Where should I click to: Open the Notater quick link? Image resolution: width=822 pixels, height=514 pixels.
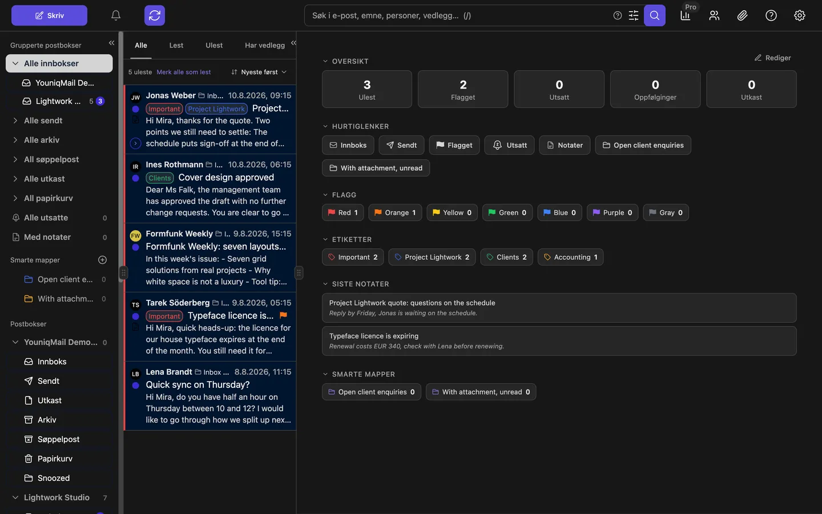(x=565, y=145)
